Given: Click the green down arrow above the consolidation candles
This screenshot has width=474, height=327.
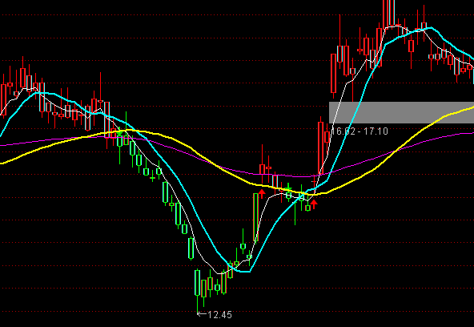Looking at the screenshot, I should point(289,188).
